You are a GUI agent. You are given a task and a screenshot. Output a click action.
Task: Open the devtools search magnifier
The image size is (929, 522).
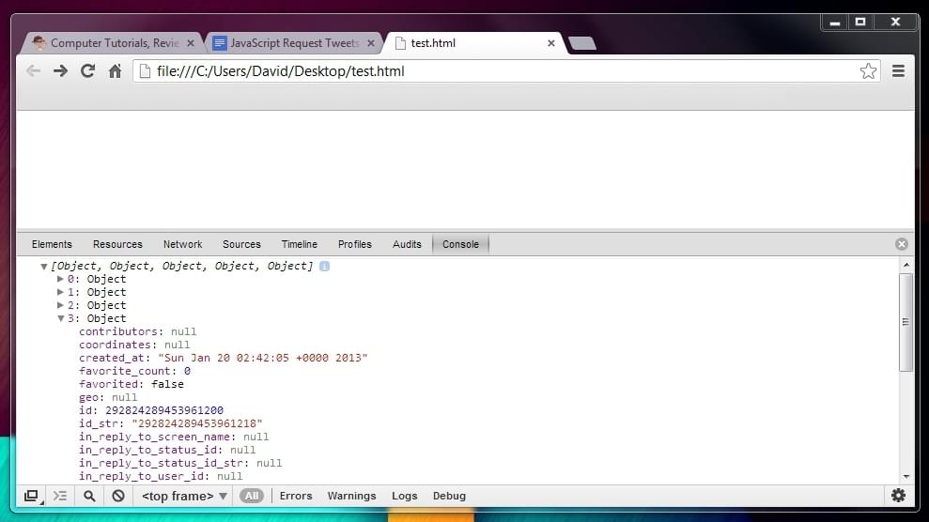(x=89, y=496)
